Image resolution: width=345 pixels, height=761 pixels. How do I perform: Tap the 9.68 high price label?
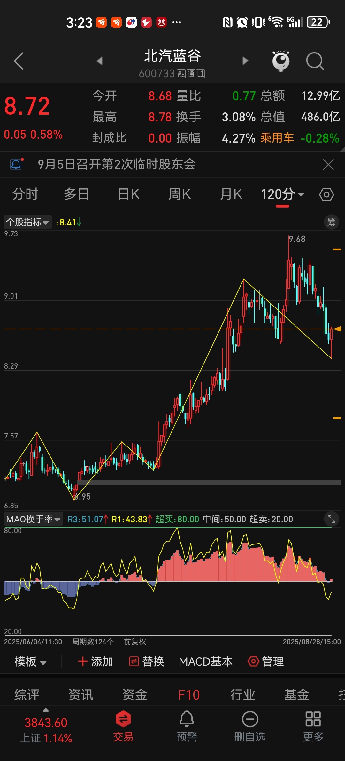(297, 239)
